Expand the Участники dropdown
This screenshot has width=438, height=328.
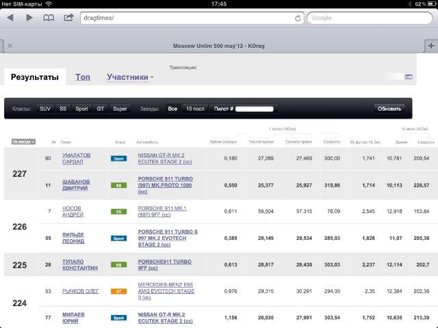coord(130,77)
